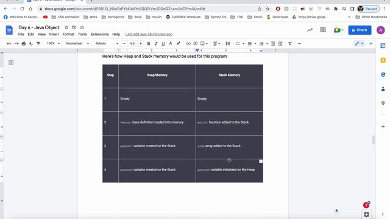
Task: Open the Help menu
Action: click(116, 34)
